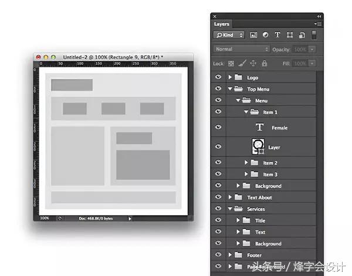
Task: Hide the Footer group
Action: [x=218, y=254]
